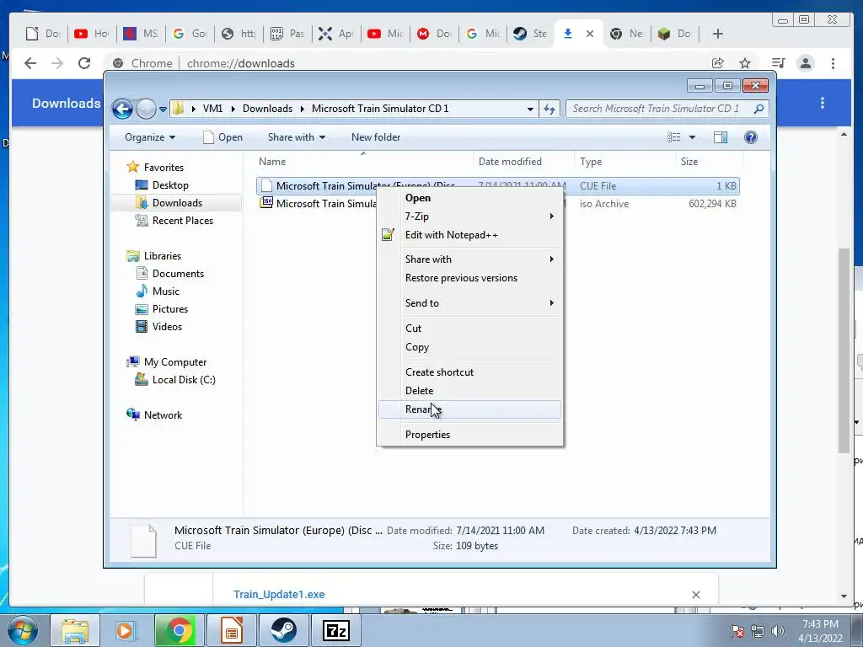This screenshot has width=863, height=647.
Task: Open 7-Zip from the taskbar
Action: [x=335, y=630]
